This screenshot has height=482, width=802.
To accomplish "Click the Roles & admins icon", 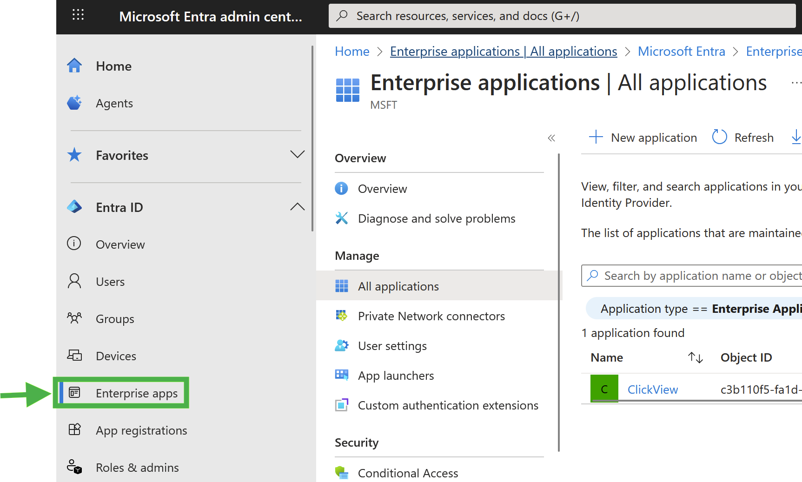I will click(74, 467).
